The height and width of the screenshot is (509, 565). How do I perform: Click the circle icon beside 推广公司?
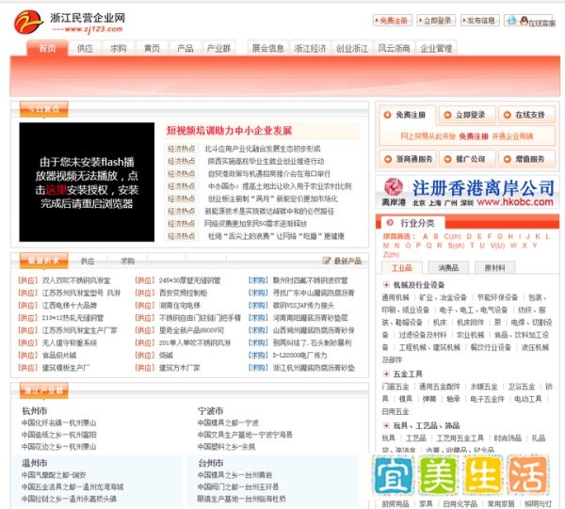(447, 159)
